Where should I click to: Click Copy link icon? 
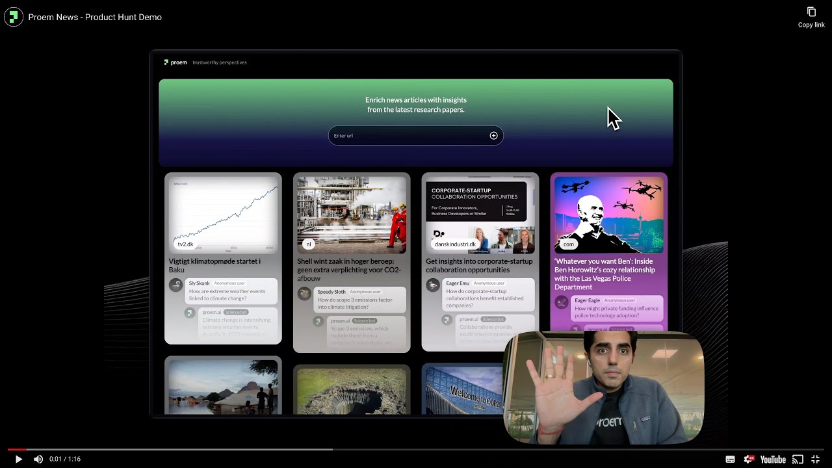click(x=811, y=12)
